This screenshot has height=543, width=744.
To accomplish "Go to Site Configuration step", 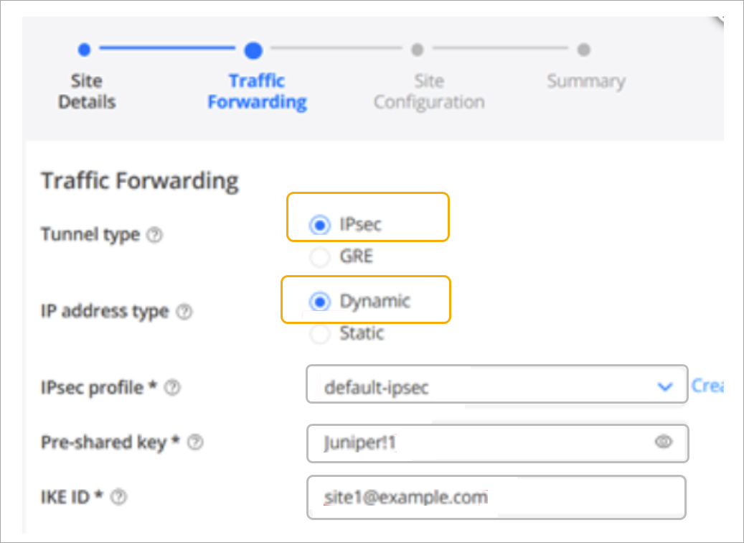I will [429, 91].
